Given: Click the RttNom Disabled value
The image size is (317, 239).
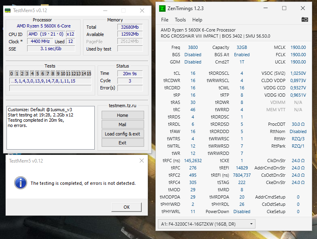Looking at the screenshot, I should (x=298, y=131).
